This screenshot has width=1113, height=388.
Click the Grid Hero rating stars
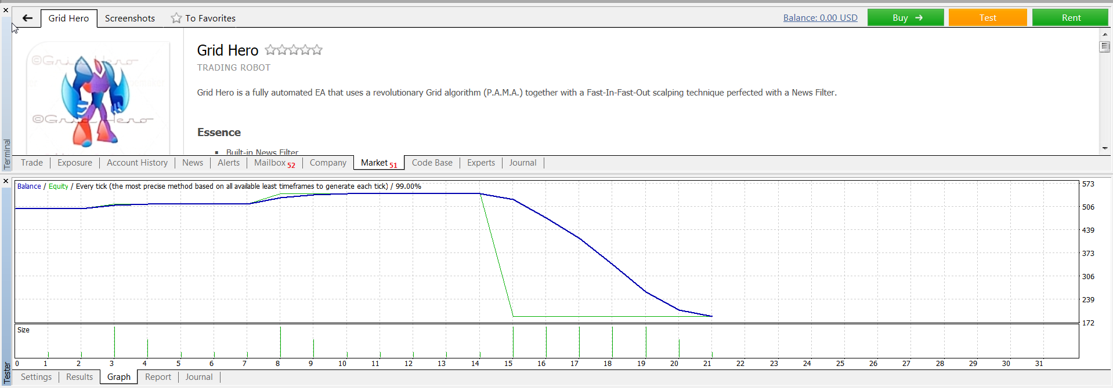pyautogui.click(x=294, y=50)
